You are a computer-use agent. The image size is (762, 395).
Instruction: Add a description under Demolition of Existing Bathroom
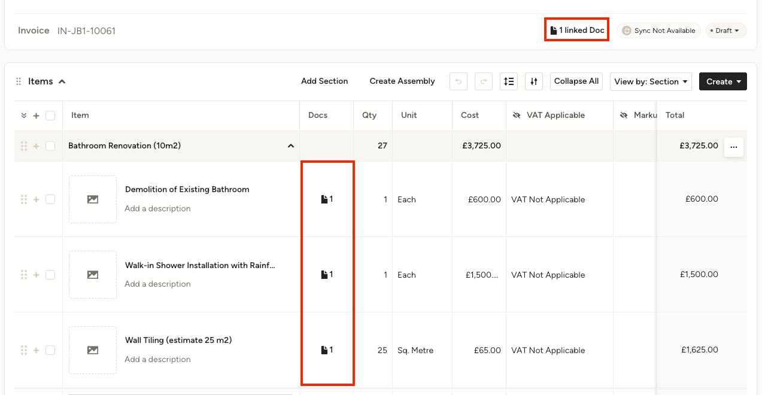pyautogui.click(x=157, y=208)
